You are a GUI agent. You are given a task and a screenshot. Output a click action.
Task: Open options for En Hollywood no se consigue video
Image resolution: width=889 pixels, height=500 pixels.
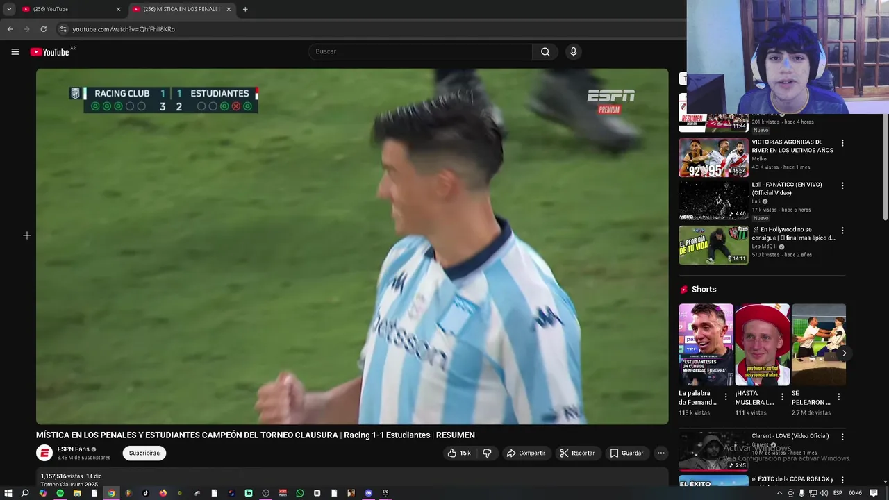[x=842, y=231]
